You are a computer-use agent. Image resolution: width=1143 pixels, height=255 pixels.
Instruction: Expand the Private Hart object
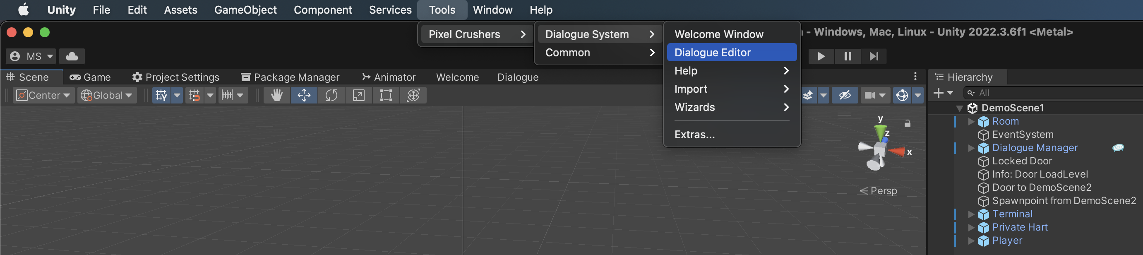(971, 227)
